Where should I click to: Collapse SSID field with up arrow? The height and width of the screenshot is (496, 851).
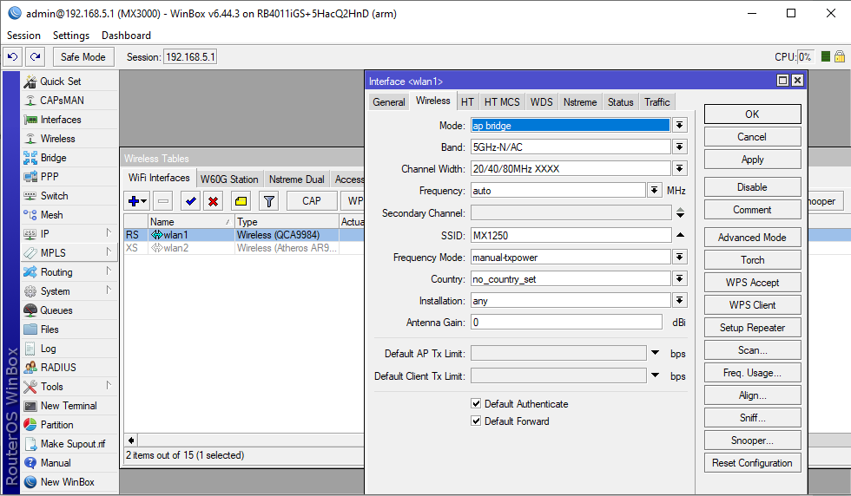click(680, 235)
